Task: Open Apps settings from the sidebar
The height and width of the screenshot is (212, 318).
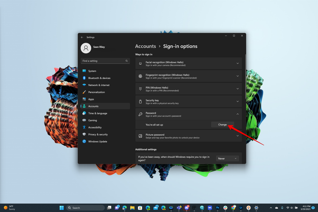Action: [x=90, y=99]
